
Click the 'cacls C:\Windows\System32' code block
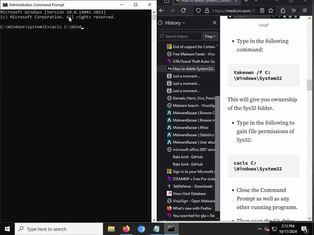pyautogui.click(x=263, y=166)
